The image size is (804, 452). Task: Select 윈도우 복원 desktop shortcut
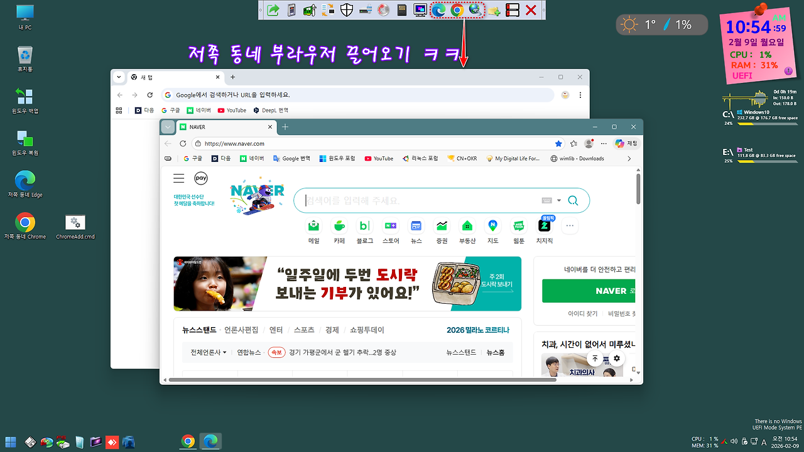(x=25, y=143)
